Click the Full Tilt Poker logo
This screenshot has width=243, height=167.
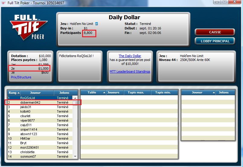coord(28,27)
